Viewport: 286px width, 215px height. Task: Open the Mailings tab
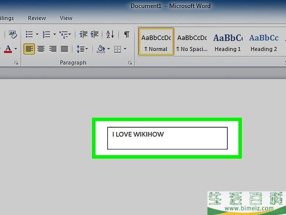tap(7, 18)
